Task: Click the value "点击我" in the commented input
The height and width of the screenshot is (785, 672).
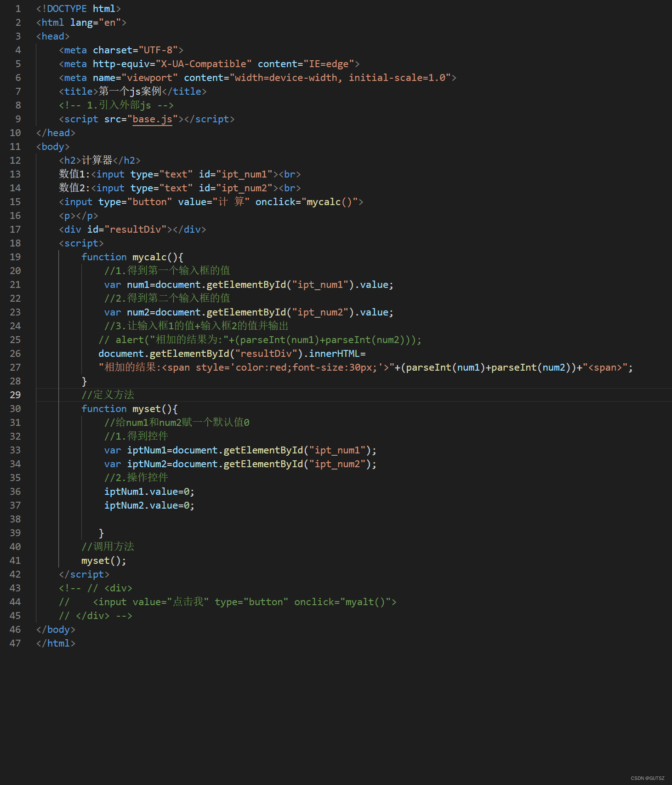Action: coord(188,602)
